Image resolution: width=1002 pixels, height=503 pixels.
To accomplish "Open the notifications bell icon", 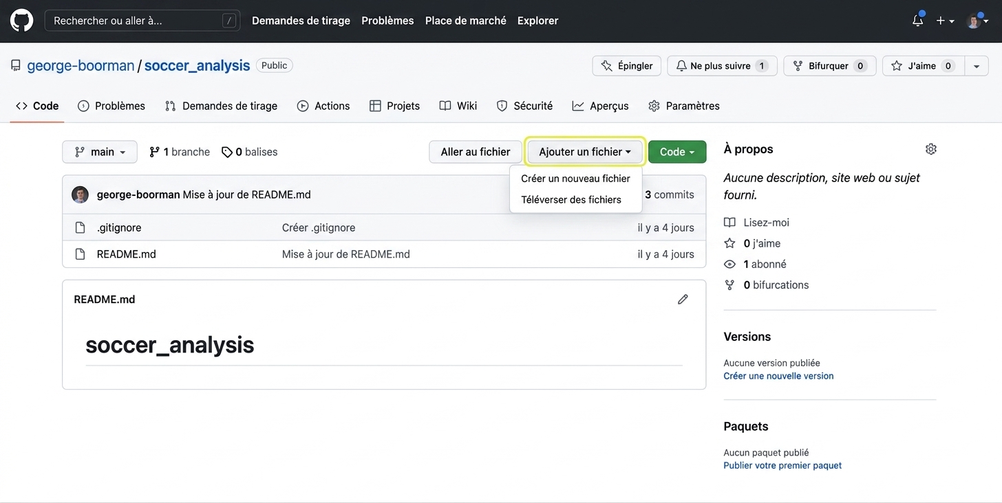I will 917,21.
